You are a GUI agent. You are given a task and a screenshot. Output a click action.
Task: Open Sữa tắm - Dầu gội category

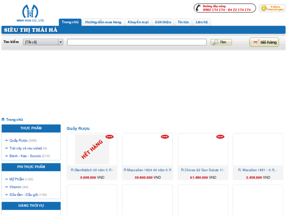(24, 195)
